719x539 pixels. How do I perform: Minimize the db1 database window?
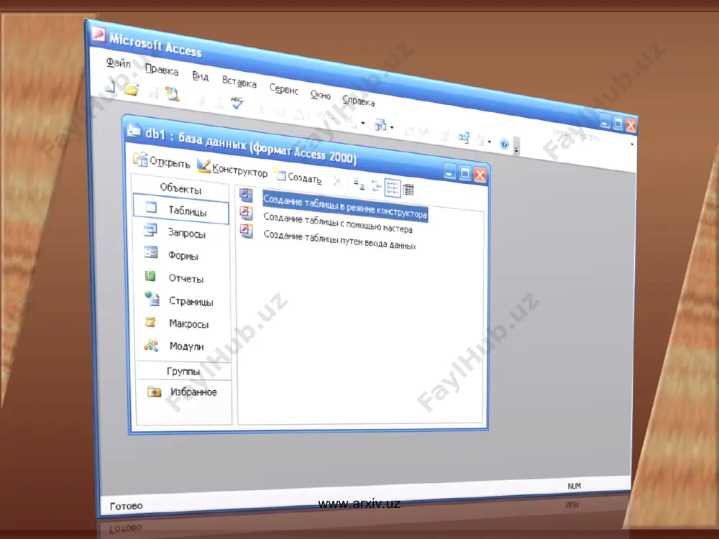(449, 172)
